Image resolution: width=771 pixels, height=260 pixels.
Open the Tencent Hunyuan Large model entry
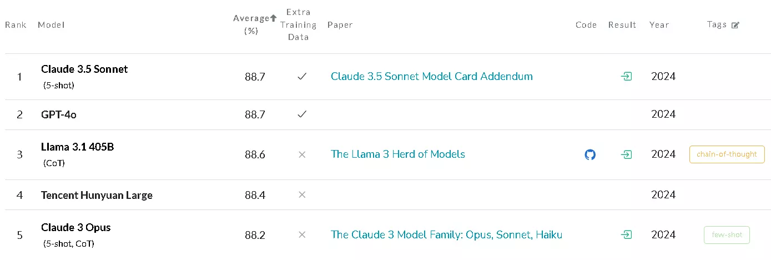(x=97, y=195)
